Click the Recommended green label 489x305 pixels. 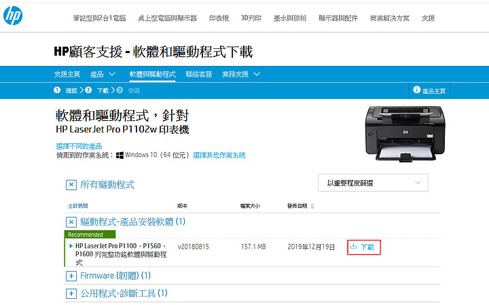click(90, 234)
